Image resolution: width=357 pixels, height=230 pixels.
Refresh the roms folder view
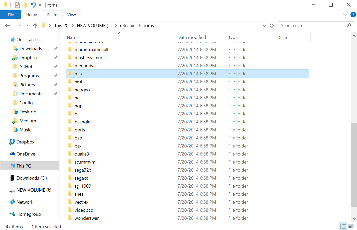point(271,26)
